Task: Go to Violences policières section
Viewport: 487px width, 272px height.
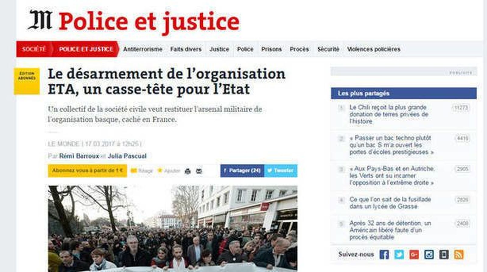Action: [x=373, y=49]
